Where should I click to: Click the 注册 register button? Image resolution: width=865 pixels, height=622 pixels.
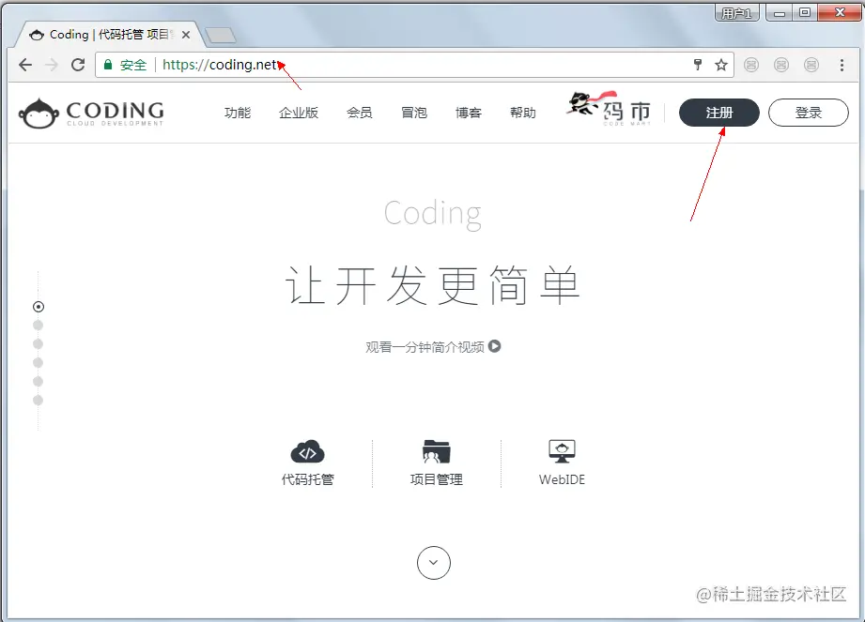(x=719, y=113)
